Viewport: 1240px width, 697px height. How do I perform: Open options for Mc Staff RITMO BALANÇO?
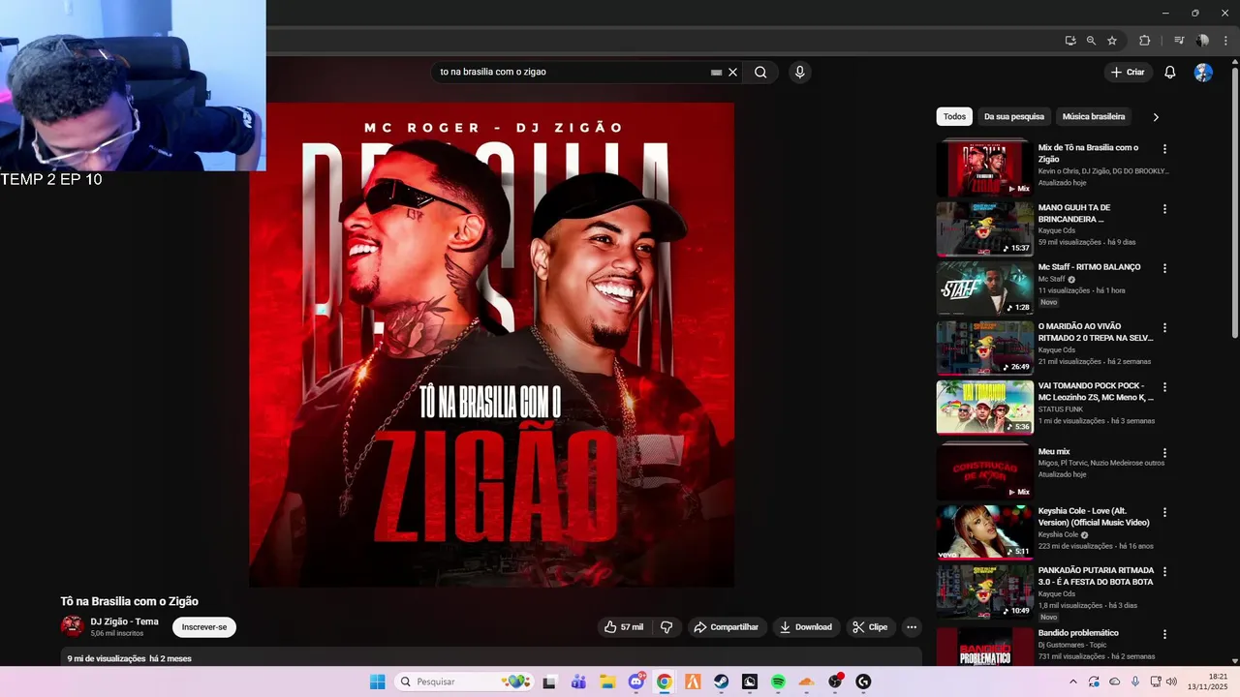(x=1164, y=268)
